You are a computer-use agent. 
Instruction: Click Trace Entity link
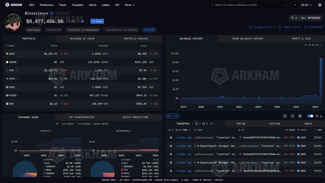290,27
